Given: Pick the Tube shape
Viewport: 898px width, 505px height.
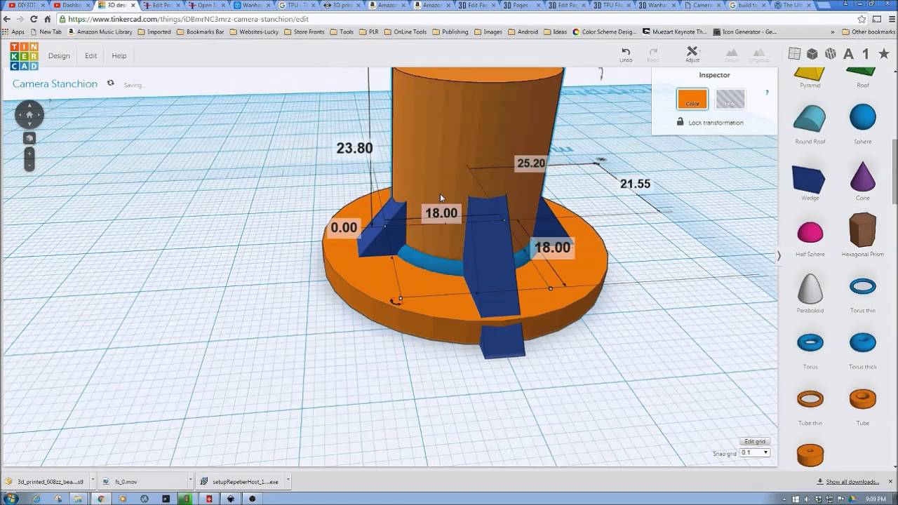Looking at the screenshot, I should (x=863, y=399).
